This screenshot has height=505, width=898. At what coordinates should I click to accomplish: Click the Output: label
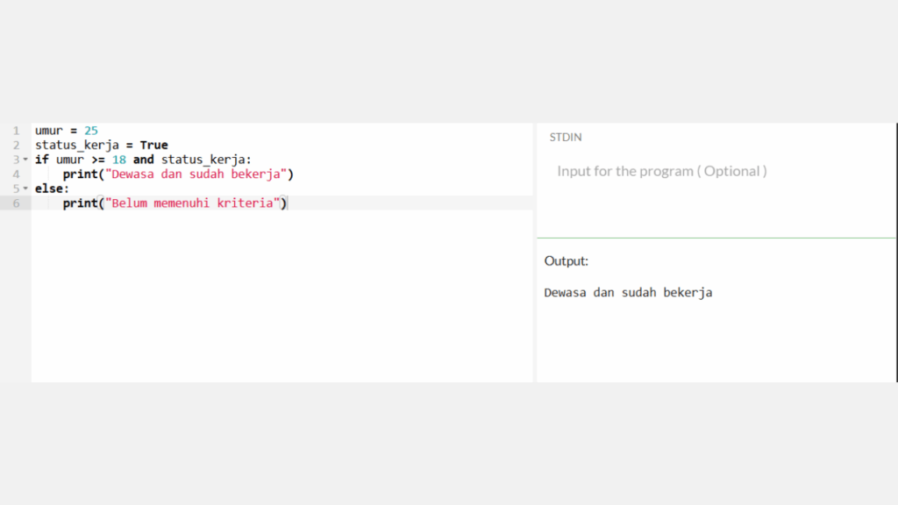click(566, 260)
